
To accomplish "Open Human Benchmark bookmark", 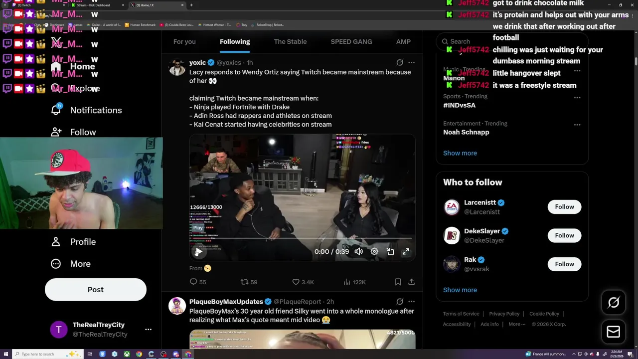I will tap(140, 25).
